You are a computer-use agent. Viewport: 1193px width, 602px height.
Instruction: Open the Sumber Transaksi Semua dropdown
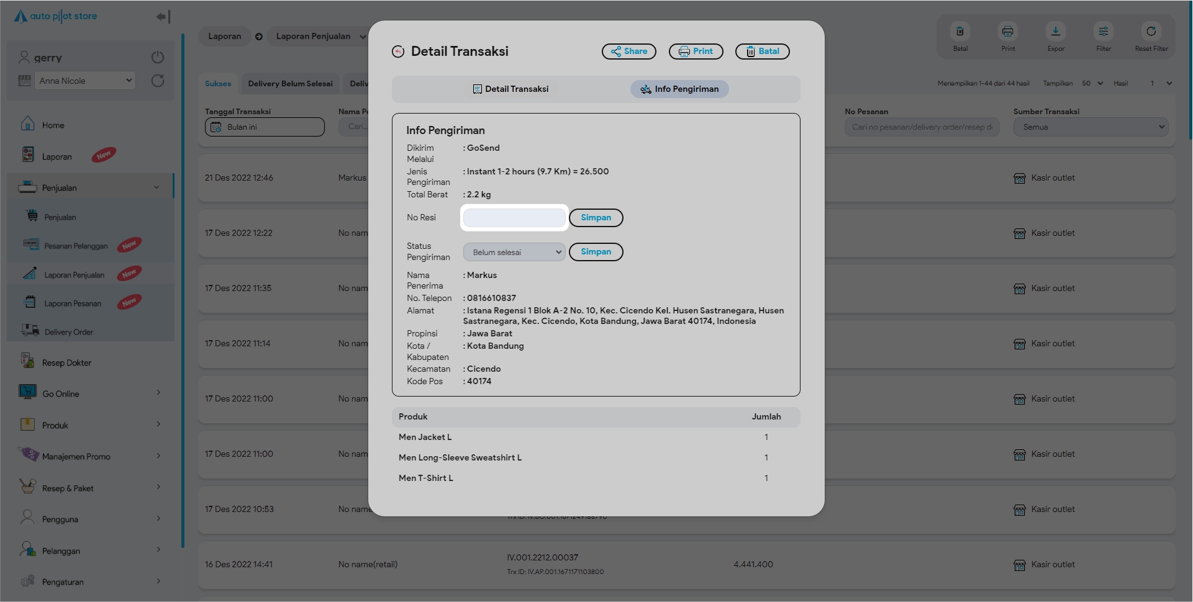1091,127
